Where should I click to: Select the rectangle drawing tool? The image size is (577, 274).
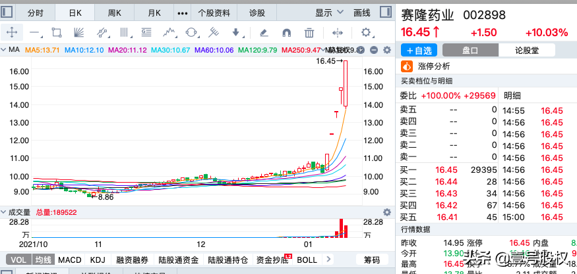[56, 33]
